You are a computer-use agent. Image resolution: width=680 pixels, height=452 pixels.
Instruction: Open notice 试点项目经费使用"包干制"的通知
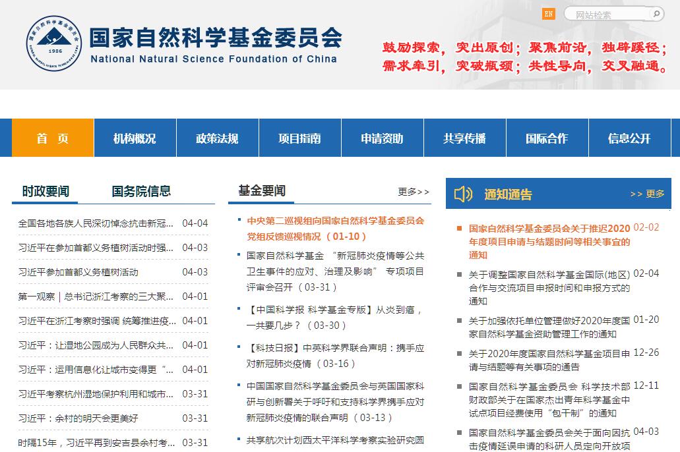(549, 399)
